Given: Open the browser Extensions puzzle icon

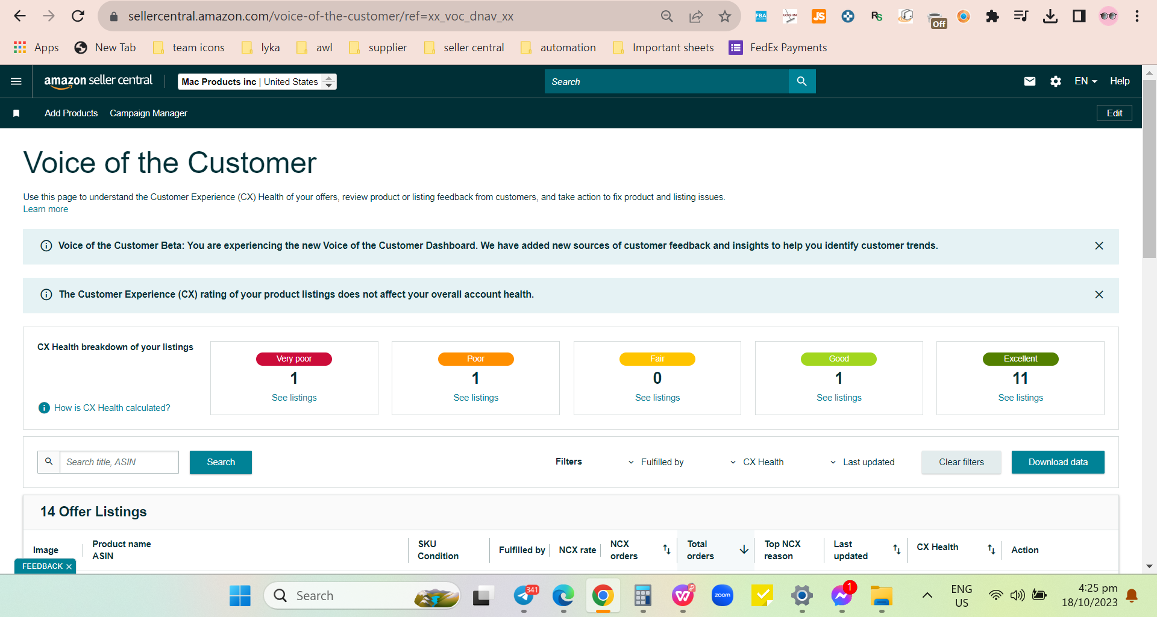Looking at the screenshot, I should 992,16.
